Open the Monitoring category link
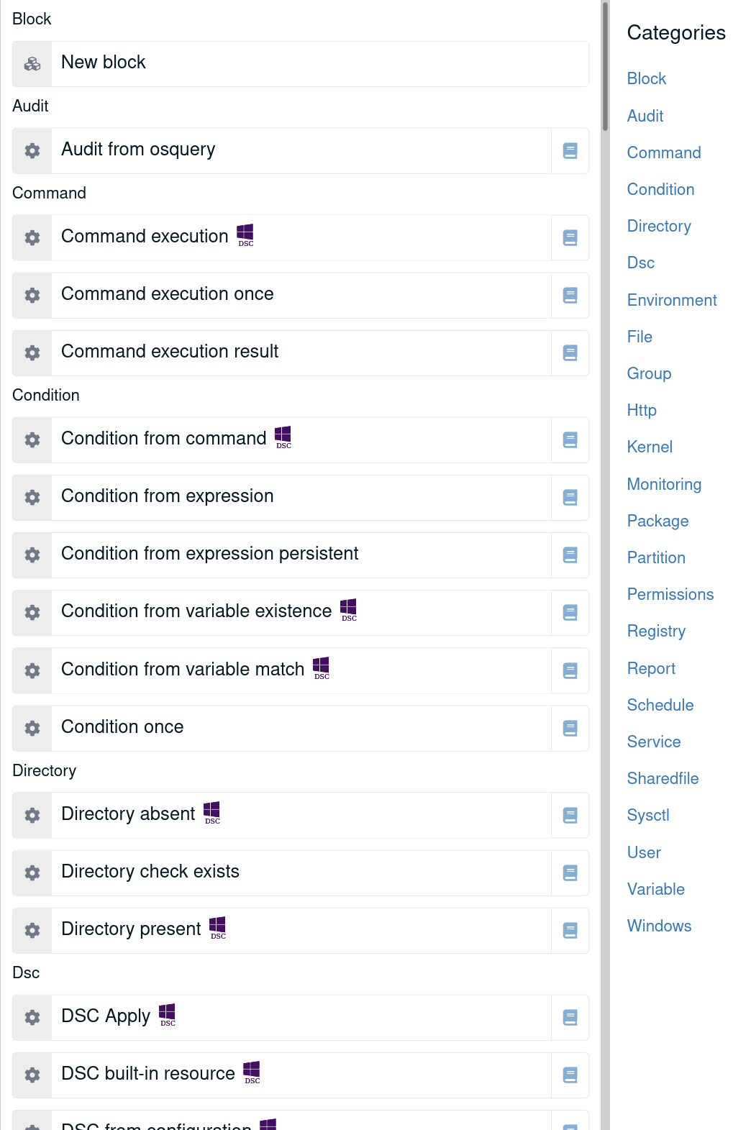The image size is (733, 1130). pos(664,484)
